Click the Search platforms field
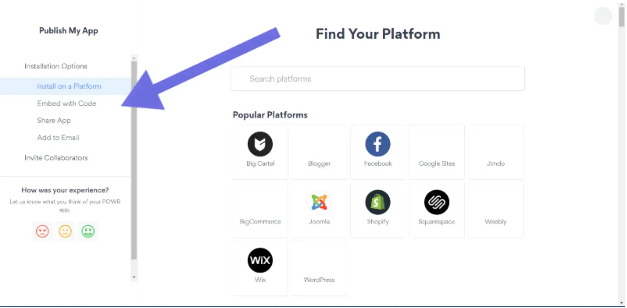 tap(377, 79)
